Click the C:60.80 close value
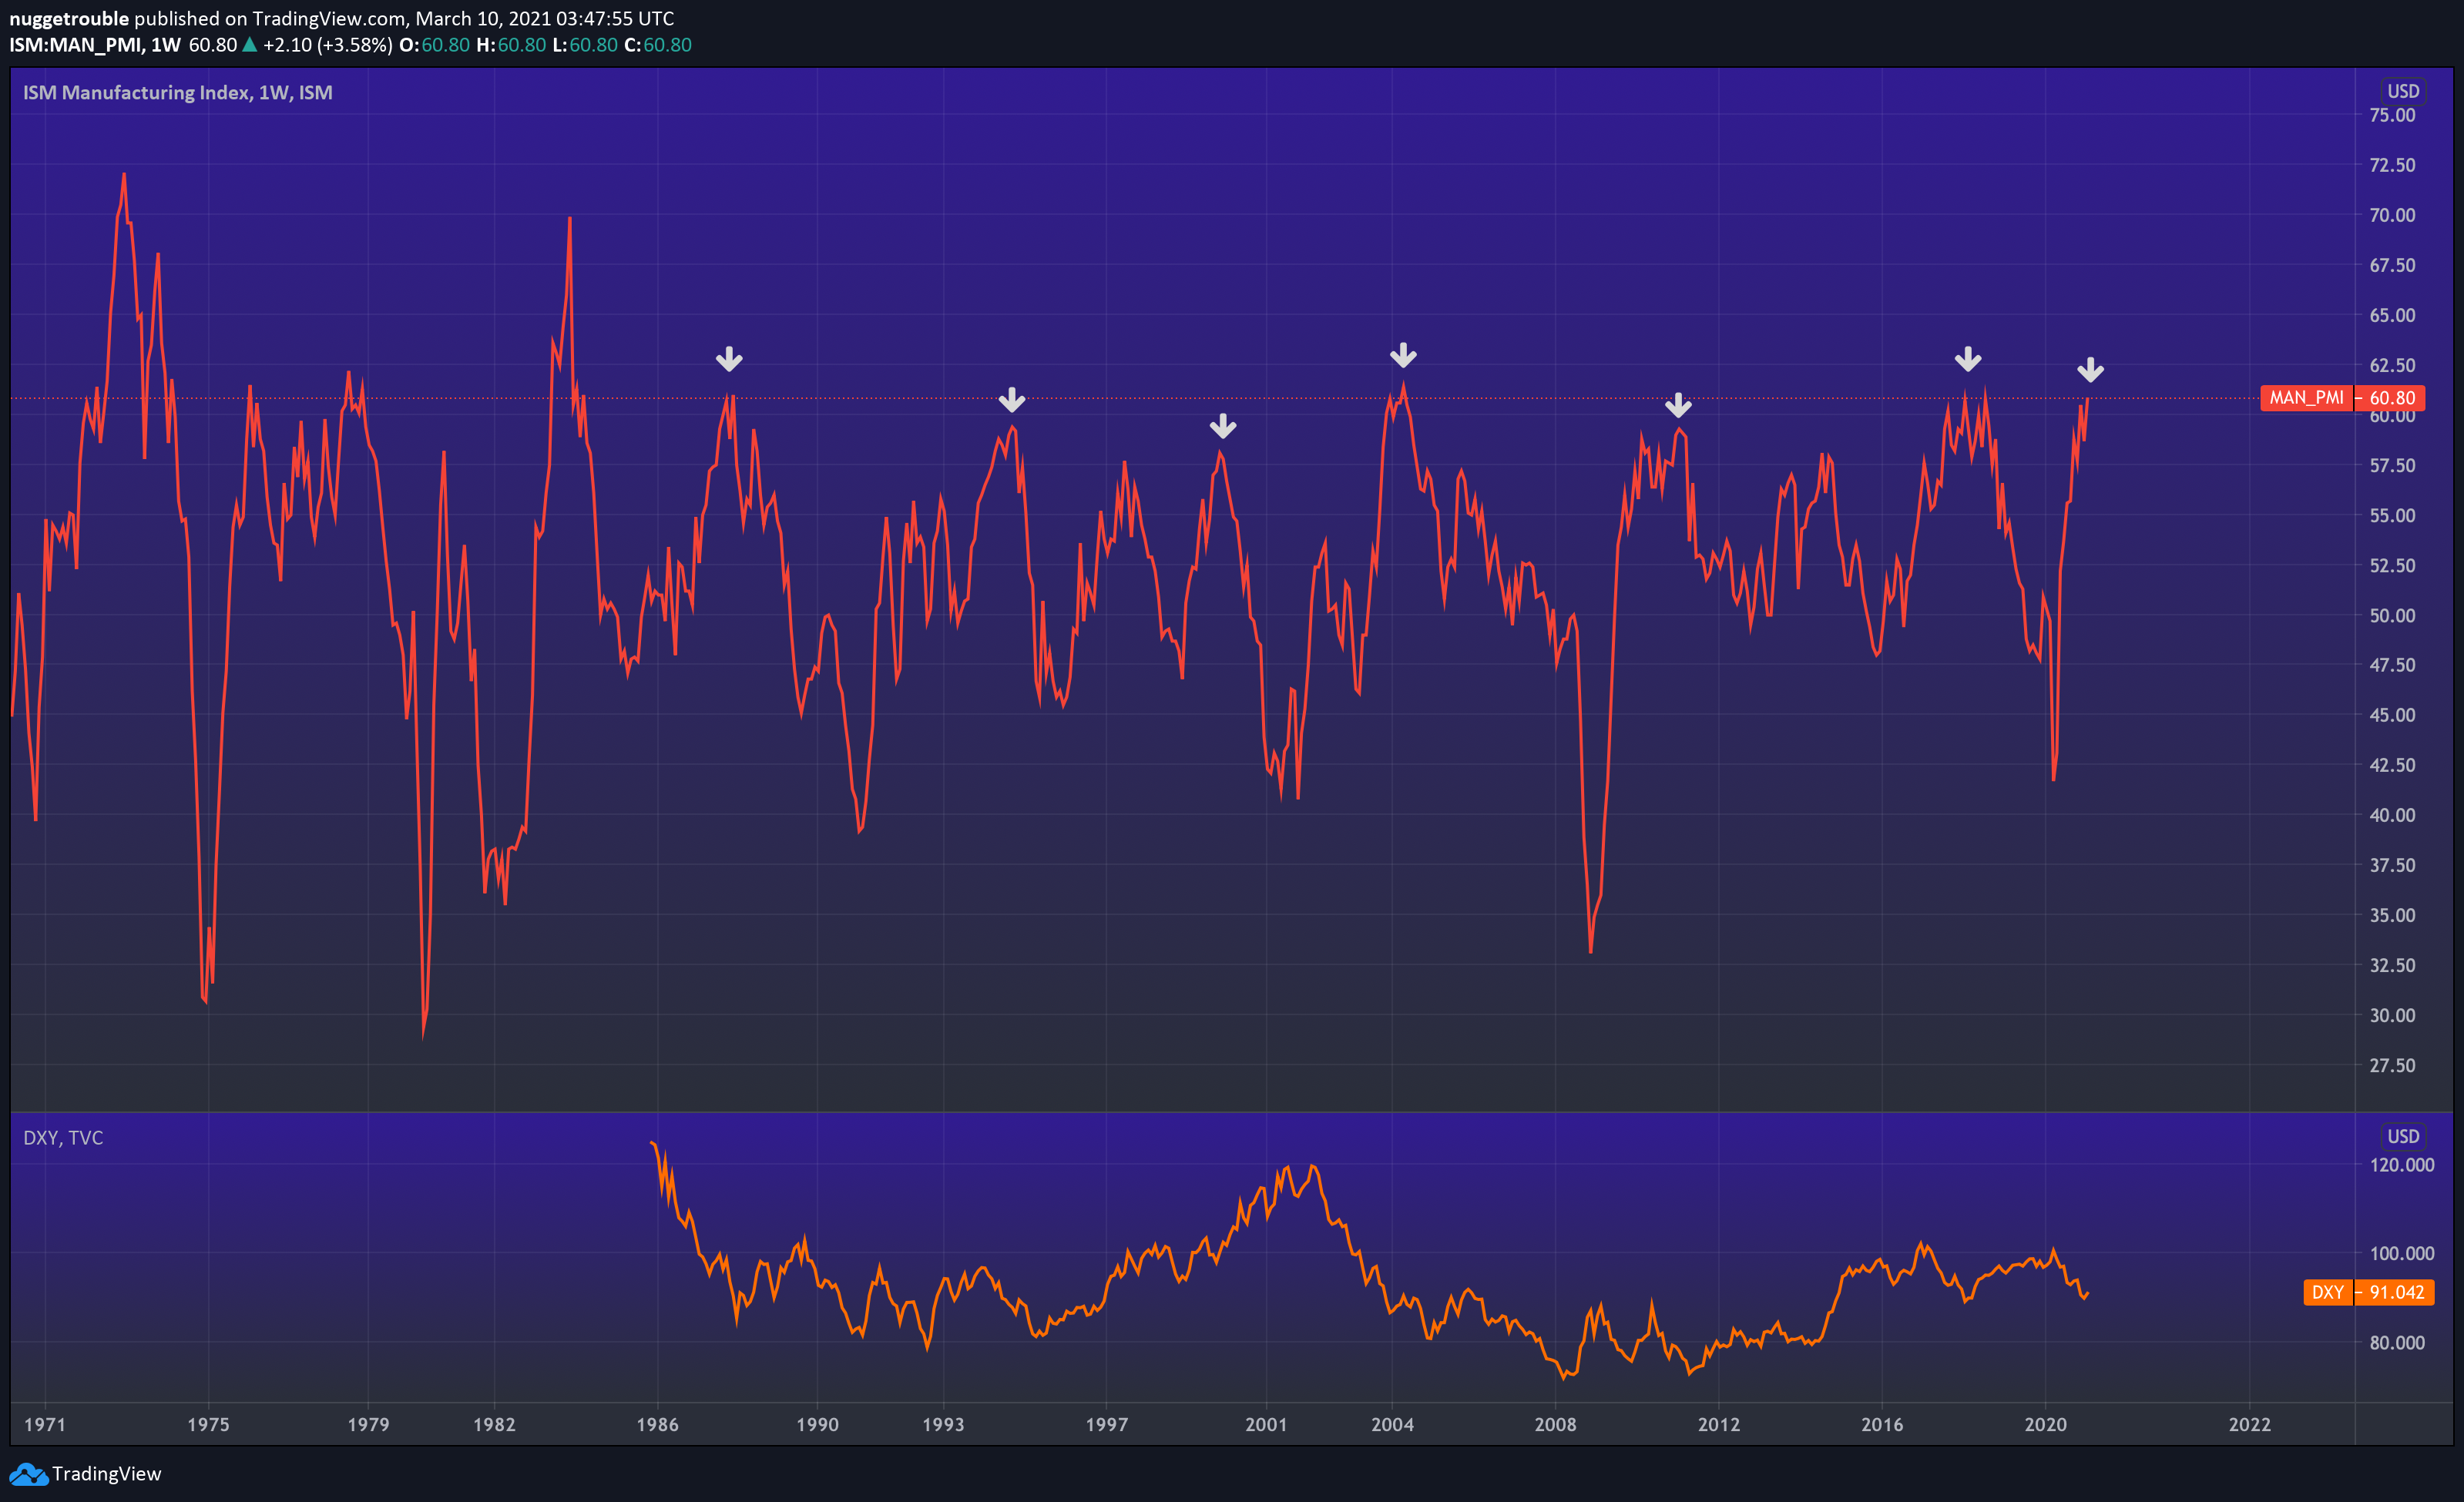The width and height of the screenshot is (2464, 1502). 658,45
